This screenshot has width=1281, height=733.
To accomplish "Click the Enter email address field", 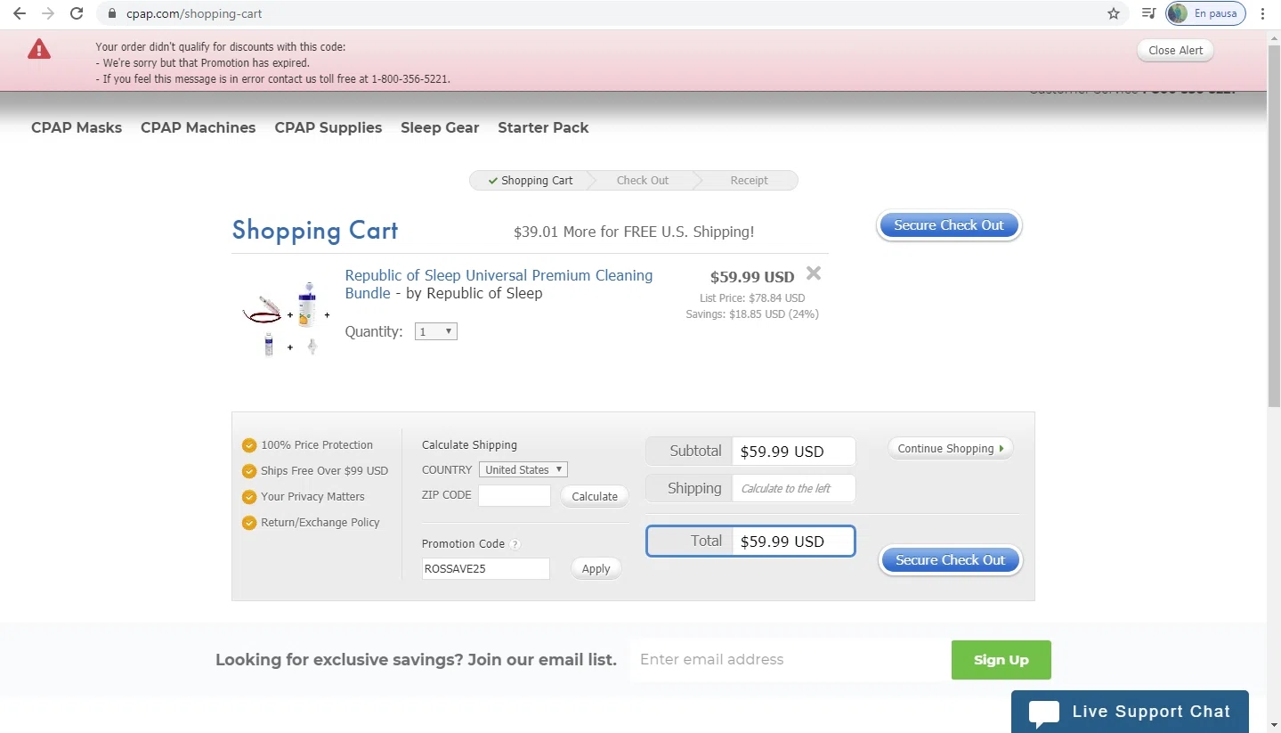I will pos(789,660).
